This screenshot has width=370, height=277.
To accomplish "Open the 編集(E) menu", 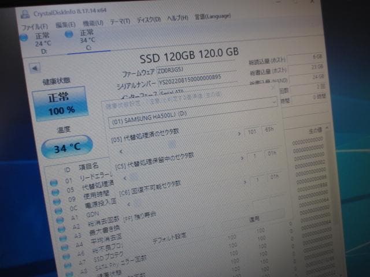I will 65,25.
